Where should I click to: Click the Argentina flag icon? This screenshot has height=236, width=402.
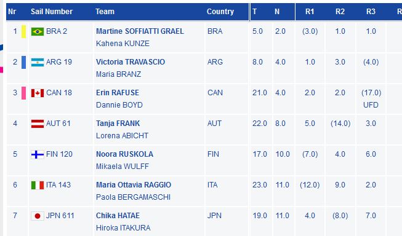(38, 62)
